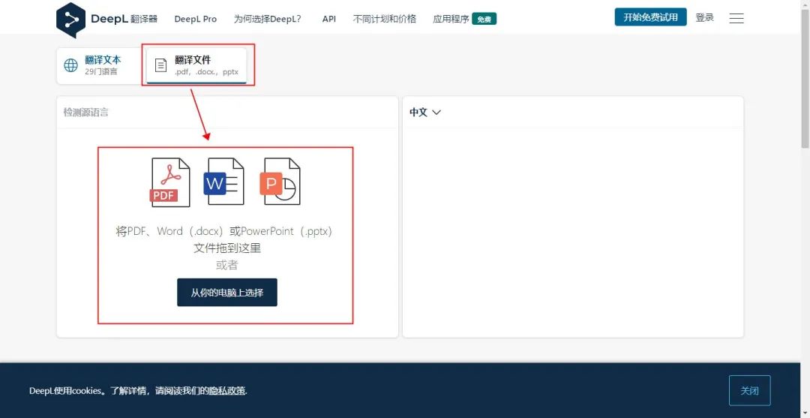Image resolution: width=810 pixels, height=418 pixels.
Task: Close the cookie banner with 关闭
Action: point(749,391)
